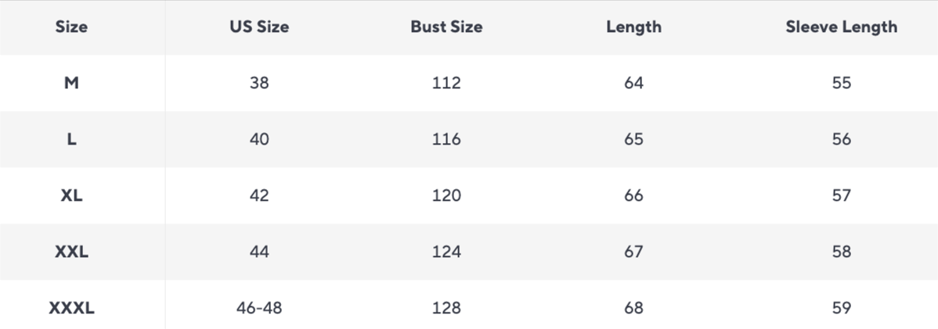
Task: Click sleeve length 59 cell
Action: (841, 308)
